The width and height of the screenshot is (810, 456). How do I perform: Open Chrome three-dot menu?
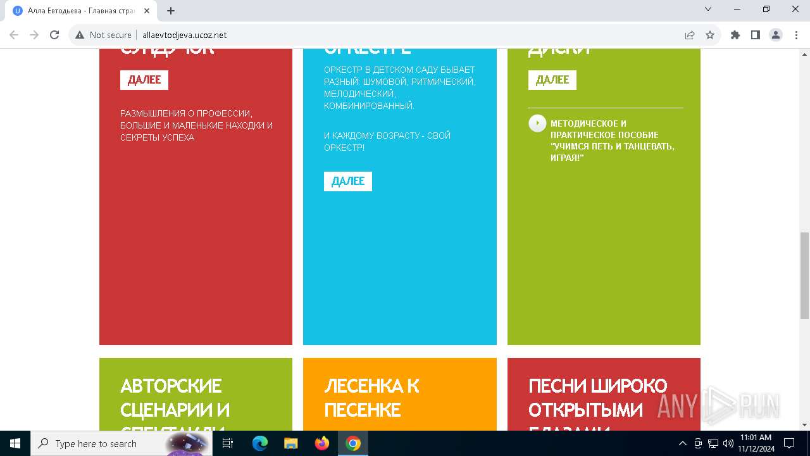[795, 35]
